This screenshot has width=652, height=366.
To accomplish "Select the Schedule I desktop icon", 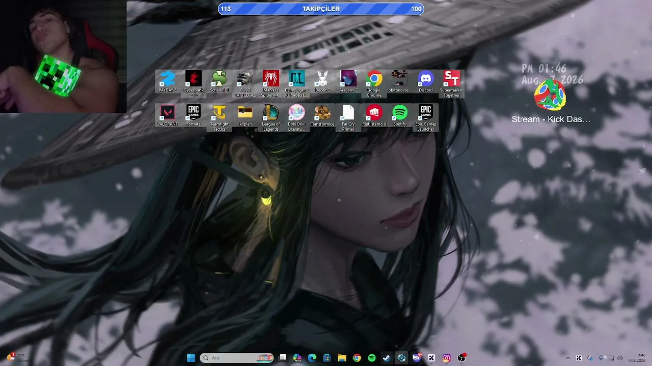I will click(x=220, y=81).
